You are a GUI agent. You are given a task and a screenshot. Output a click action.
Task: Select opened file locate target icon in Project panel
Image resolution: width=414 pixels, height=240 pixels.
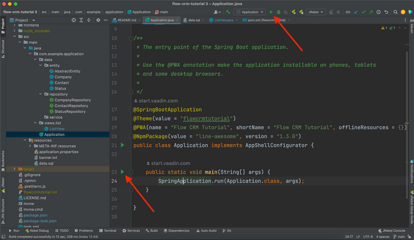(x=73, y=20)
